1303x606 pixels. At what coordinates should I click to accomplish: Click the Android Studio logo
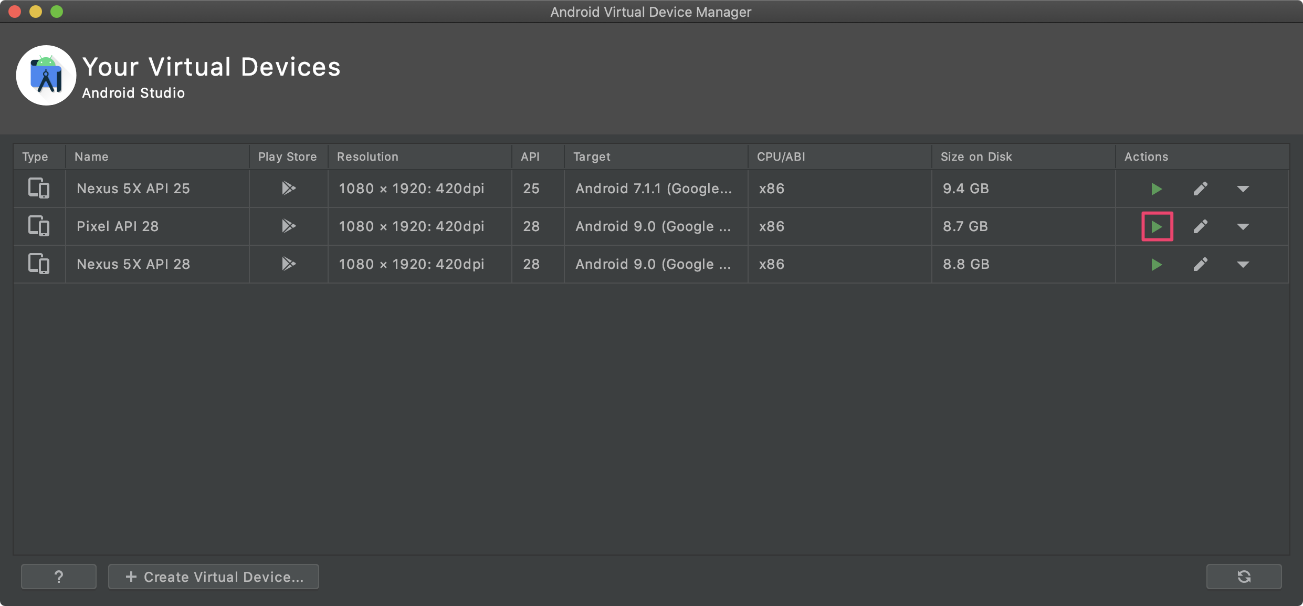pos(46,76)
